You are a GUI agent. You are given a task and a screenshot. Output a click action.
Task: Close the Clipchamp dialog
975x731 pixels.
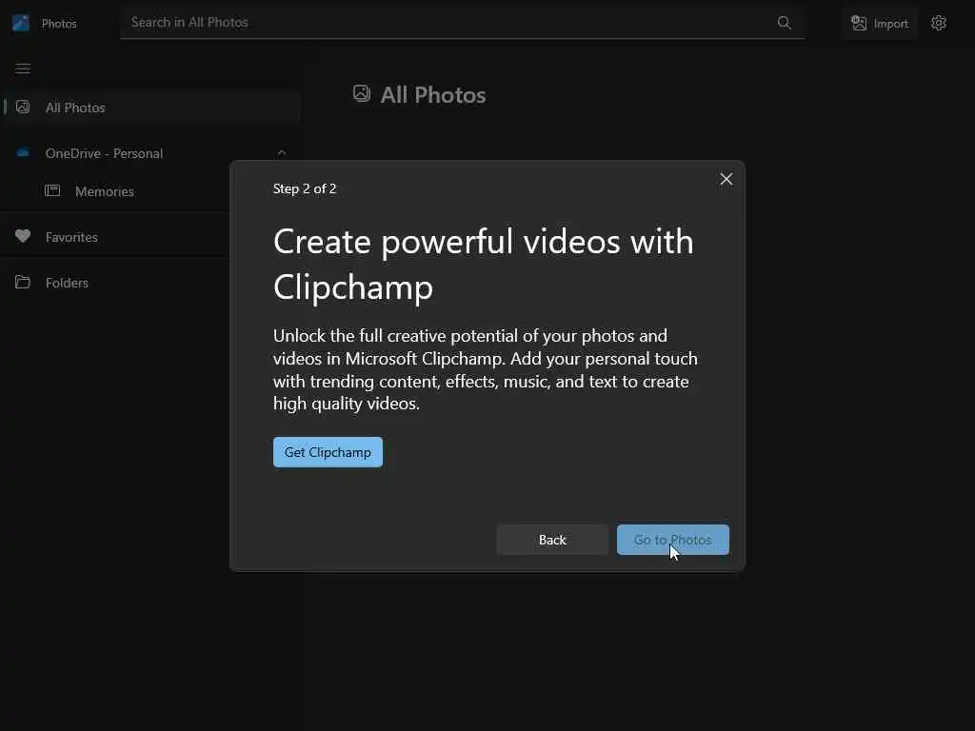tap(726, 180)
